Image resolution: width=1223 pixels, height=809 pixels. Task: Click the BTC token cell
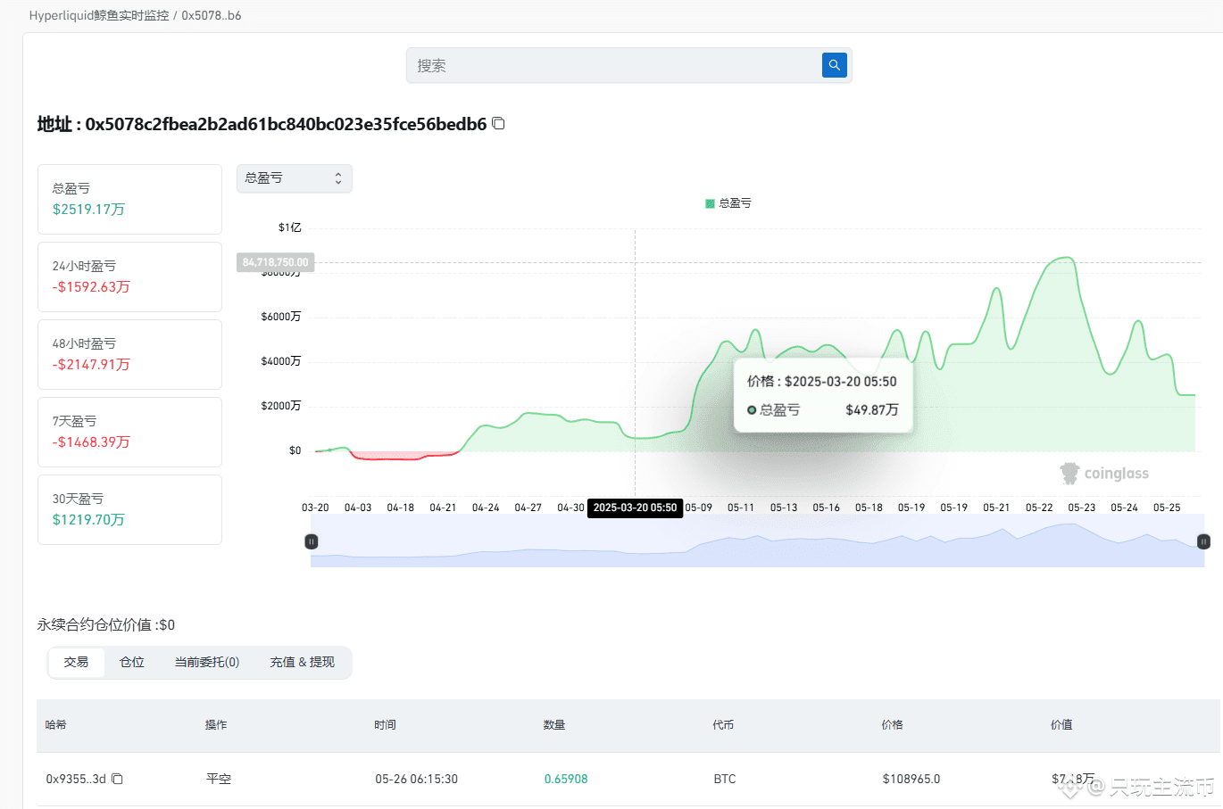tap(725, 779)
